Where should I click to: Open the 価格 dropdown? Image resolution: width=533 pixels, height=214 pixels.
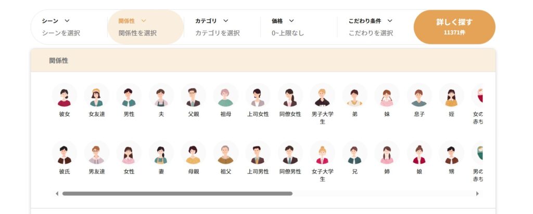[x=299, y=27]
